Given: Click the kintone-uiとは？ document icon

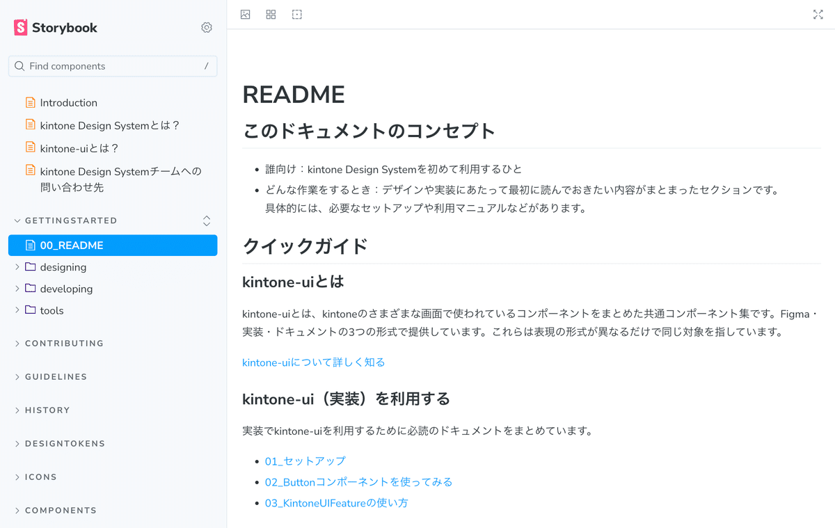Looking at the screenshot, I should (x=30, y=147).
